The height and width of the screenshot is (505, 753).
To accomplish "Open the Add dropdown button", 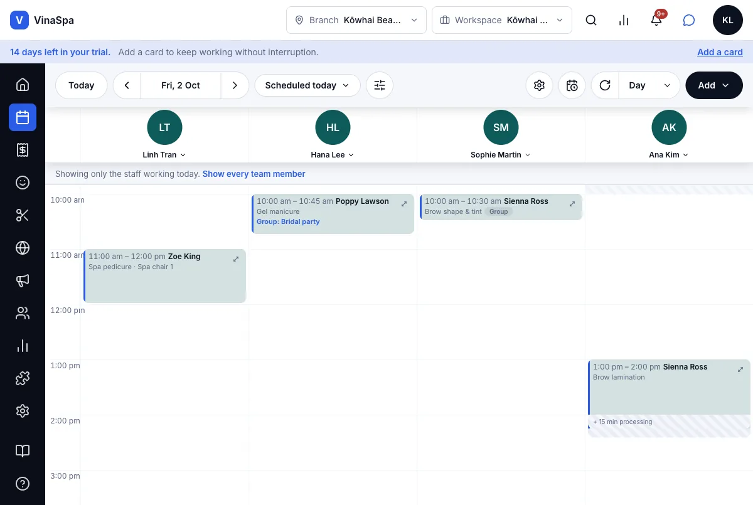I will 714,85.
